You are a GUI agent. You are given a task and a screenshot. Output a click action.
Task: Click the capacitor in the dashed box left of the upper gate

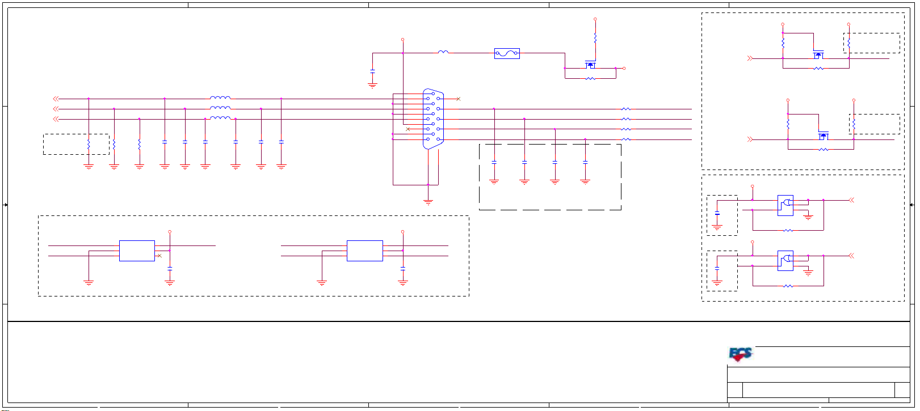[717, 214]
